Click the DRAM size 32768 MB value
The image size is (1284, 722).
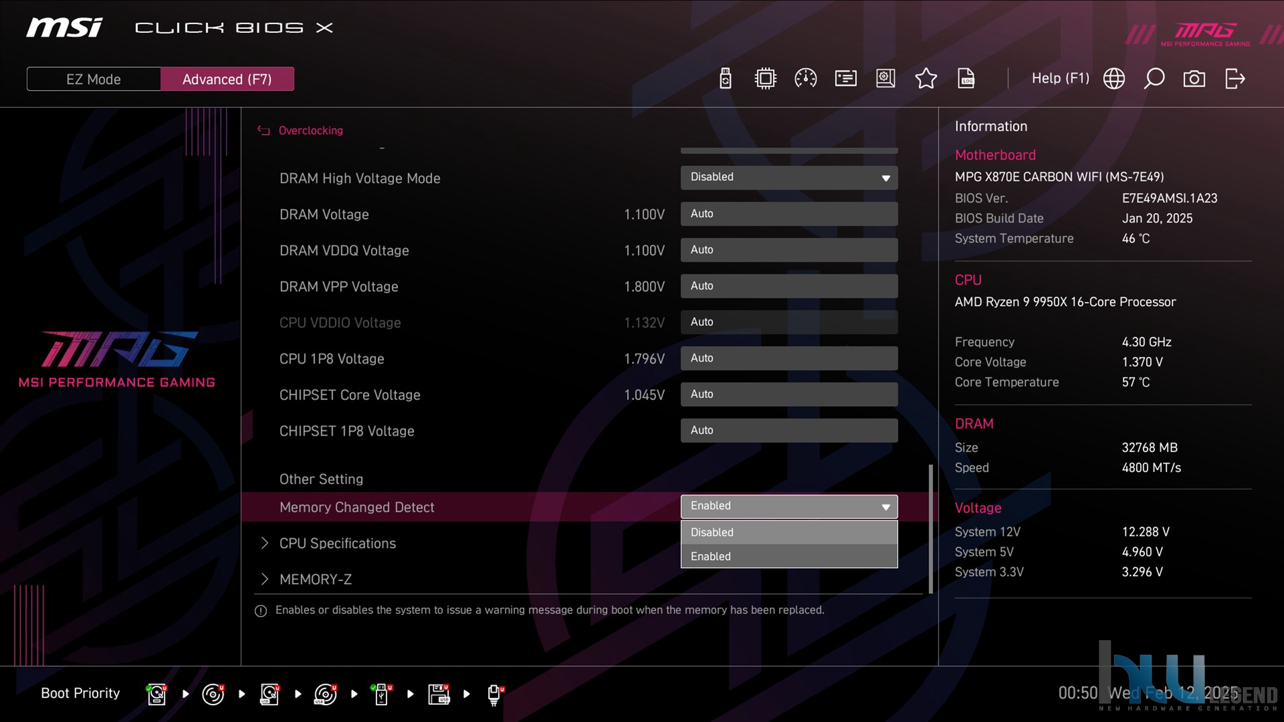click(x=1150, y=448)
